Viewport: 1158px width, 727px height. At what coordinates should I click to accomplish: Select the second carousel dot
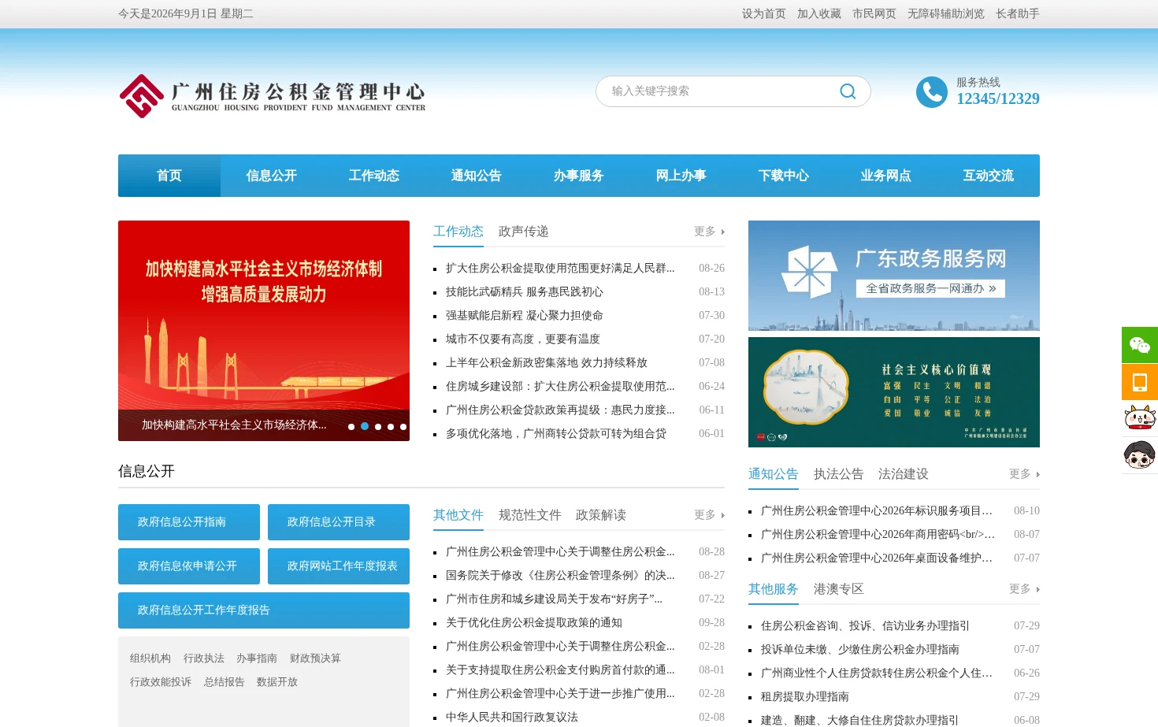coord(365,426)
